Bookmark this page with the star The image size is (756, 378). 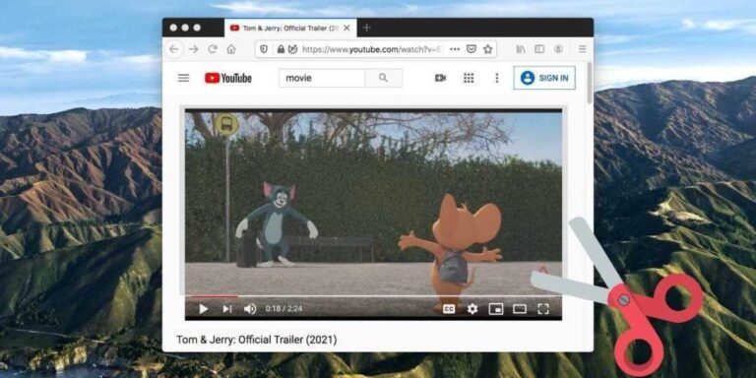488,49
